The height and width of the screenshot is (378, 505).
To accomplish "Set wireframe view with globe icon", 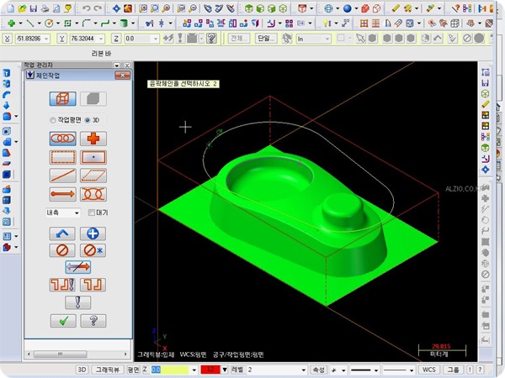I will 328,8.
